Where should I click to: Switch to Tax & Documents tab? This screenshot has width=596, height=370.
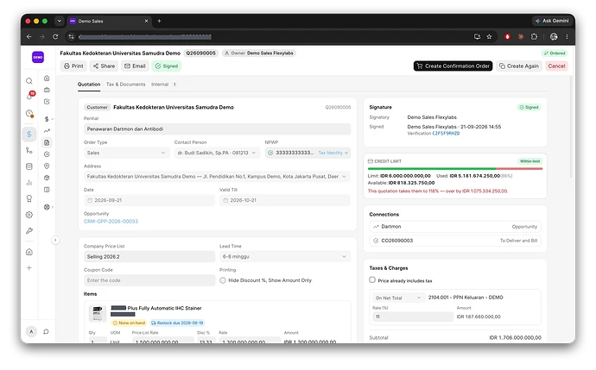pos(126,85)
